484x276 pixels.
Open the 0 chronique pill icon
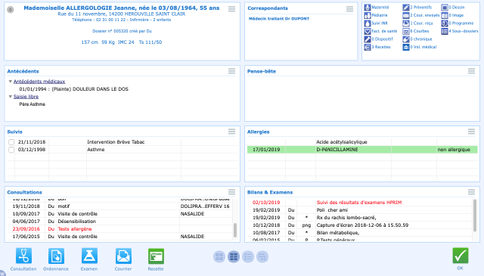[x=406, y=39]
